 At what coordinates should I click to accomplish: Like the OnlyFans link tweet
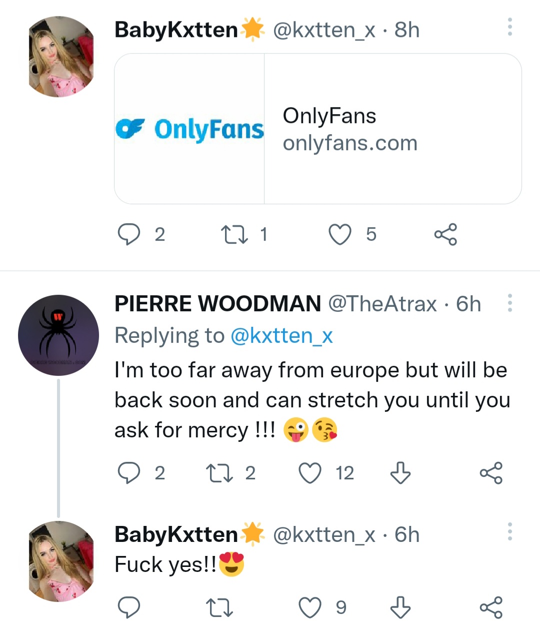[x=340, y=234]
